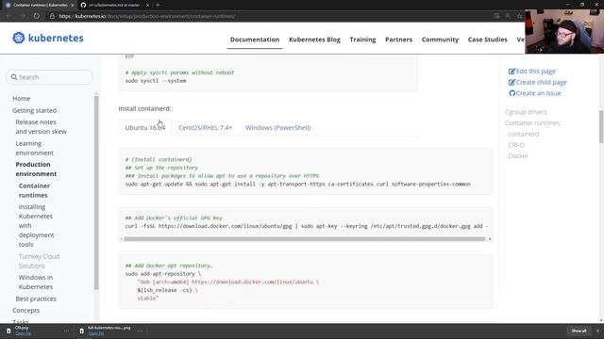
Task: Click the Create child page link
Action: pyautogui.click(x=541, y=82)
